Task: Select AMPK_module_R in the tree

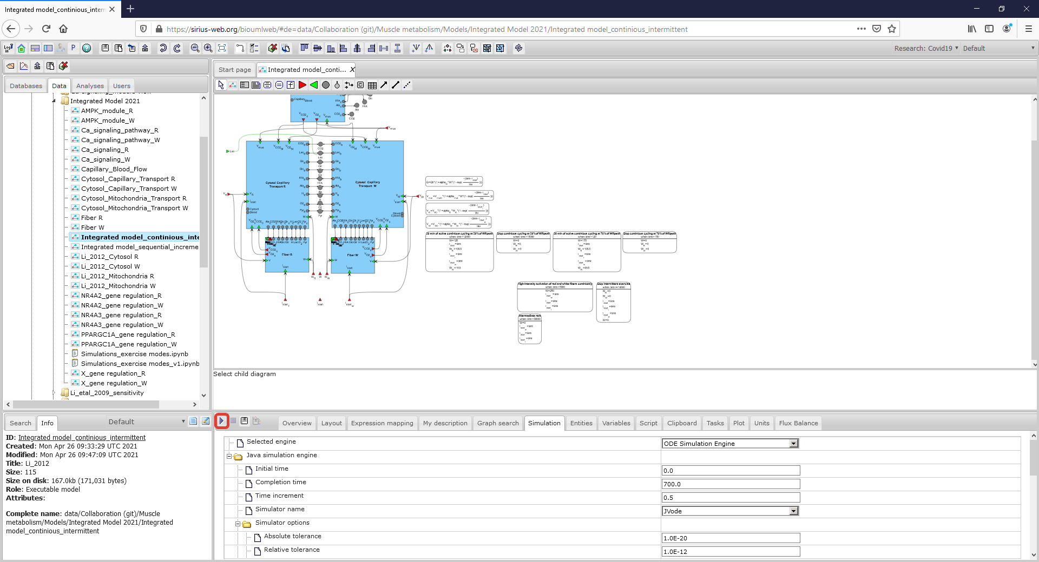Action: pos(107,111)
